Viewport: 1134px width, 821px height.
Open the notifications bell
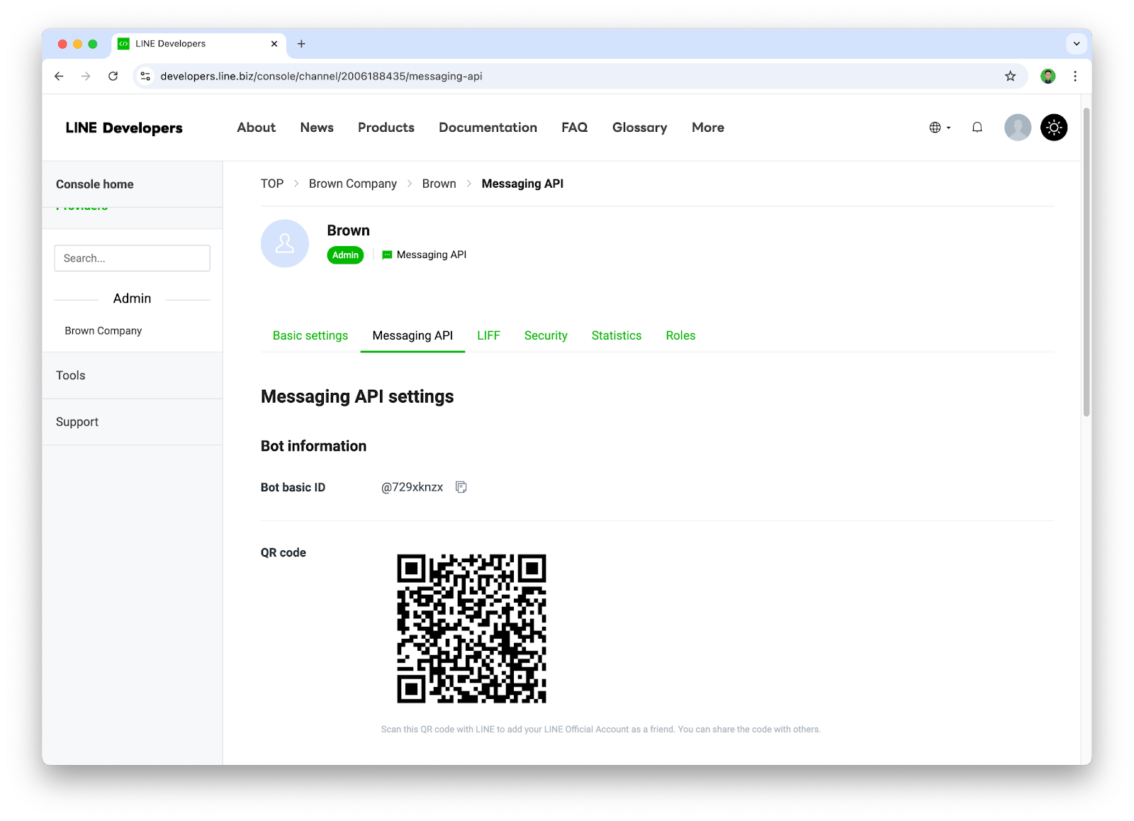977,128
